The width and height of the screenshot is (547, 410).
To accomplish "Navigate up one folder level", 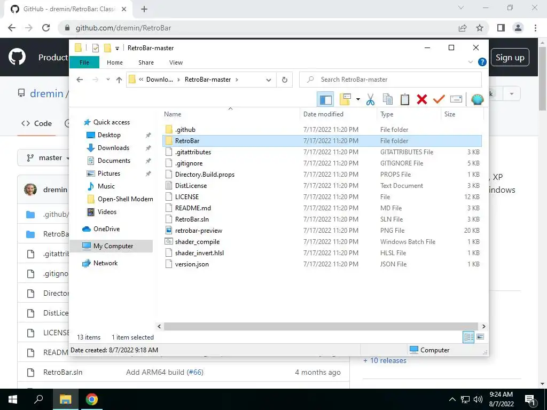I will point(119,80).
